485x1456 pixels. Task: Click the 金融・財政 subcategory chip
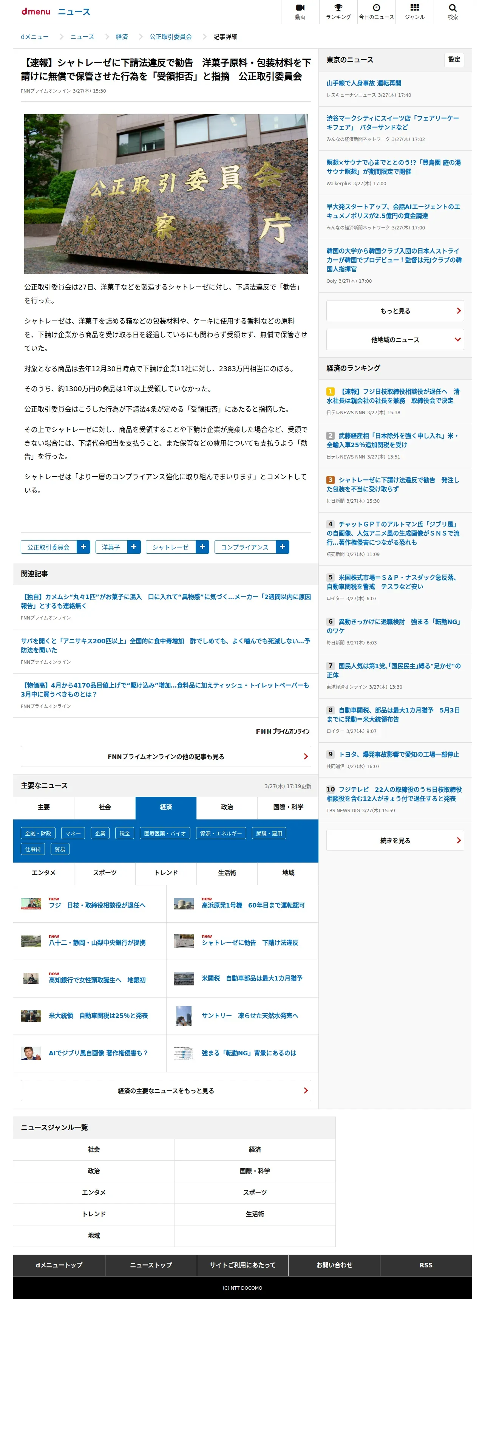[38, 833]
